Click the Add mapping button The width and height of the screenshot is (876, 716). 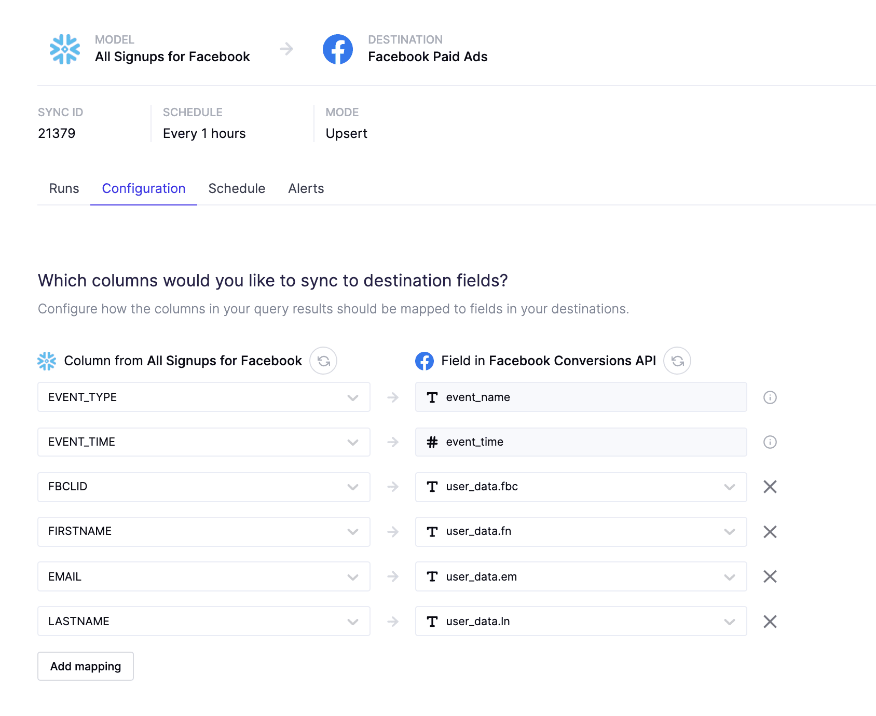(x=85, y=666)
